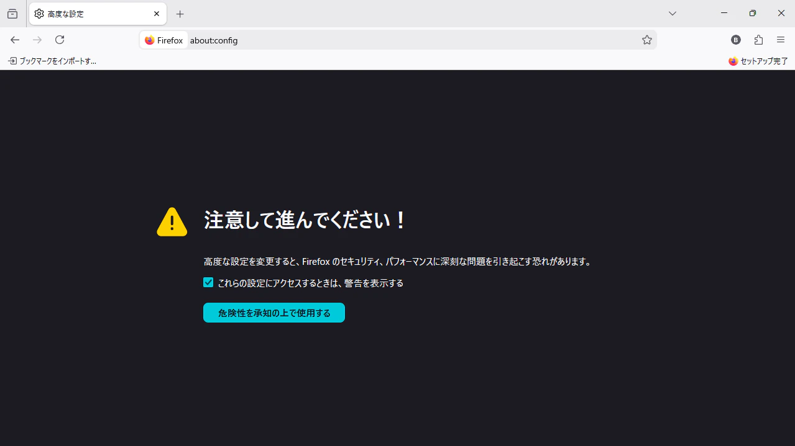Reload the current page
The height and width of the screenshot is (446, 795).
(x=60, y=40)
